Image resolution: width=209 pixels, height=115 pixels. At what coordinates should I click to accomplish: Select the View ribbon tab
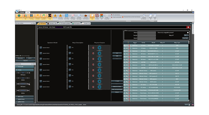28,12
